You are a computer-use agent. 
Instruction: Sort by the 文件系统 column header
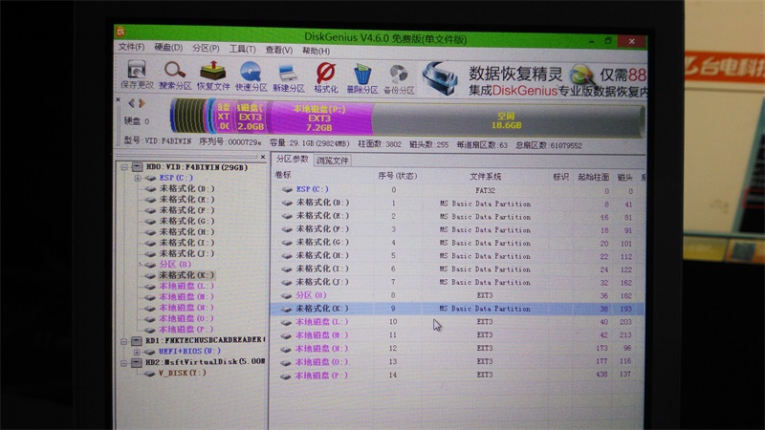(x=486, y=177)
